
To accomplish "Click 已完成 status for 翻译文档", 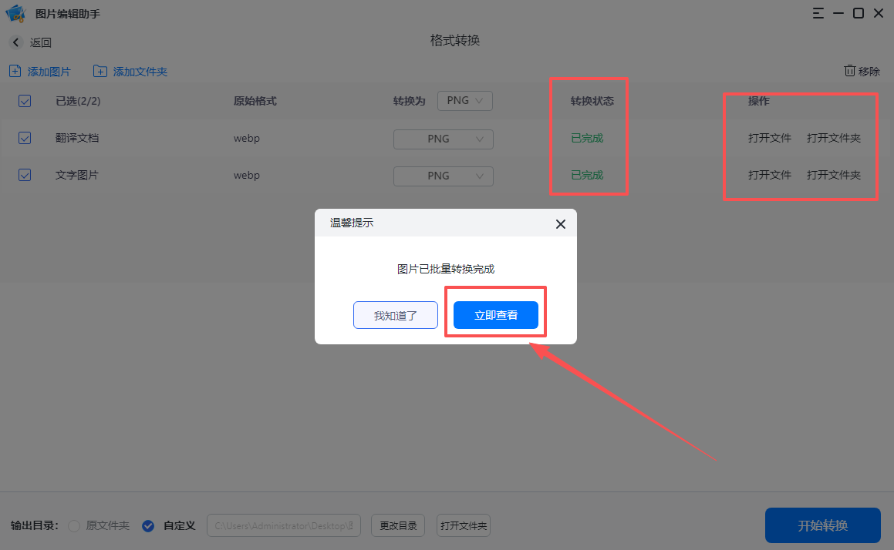I will [x=587, y=138].
